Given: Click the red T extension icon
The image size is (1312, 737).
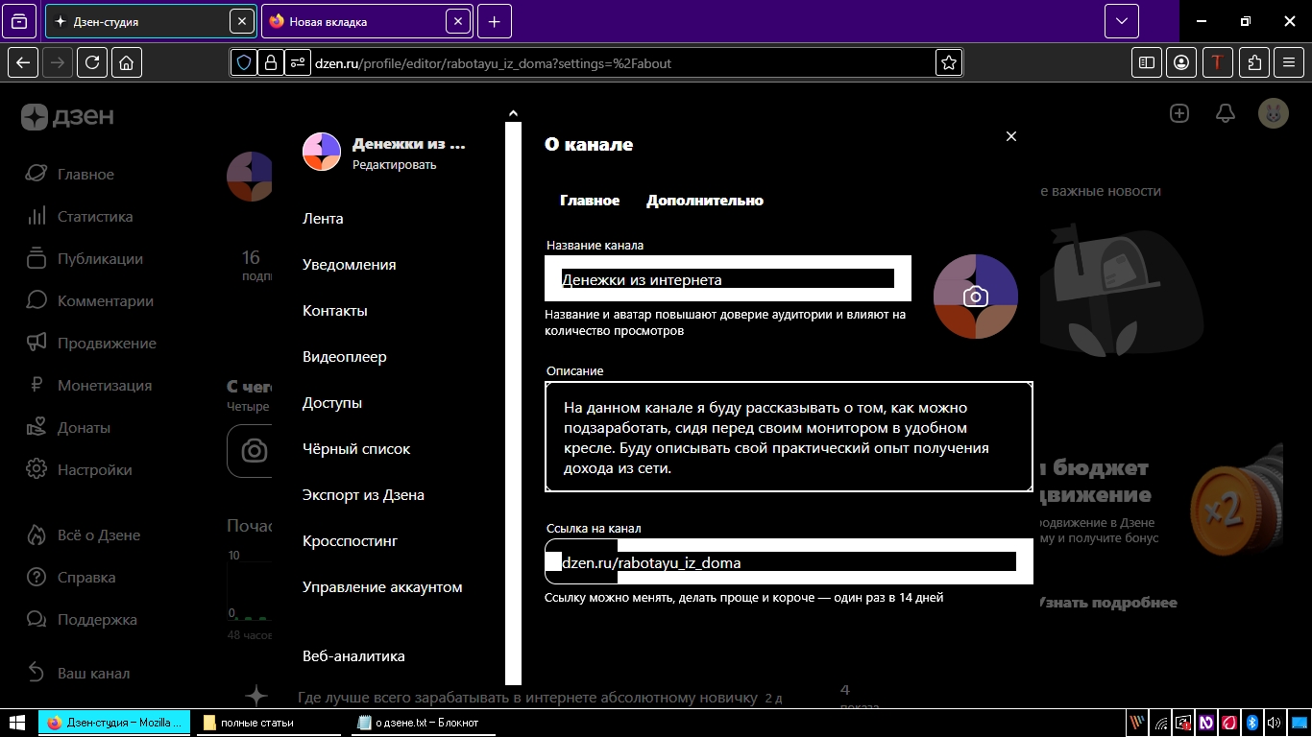Looking at the screenshot, I should (1218, 62).
